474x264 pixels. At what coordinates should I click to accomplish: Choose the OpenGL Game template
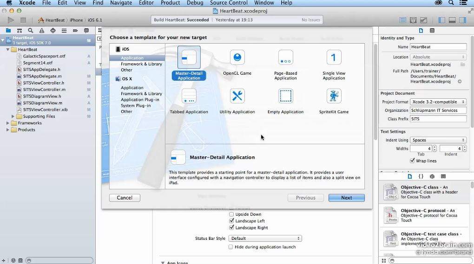coord(237,63)
